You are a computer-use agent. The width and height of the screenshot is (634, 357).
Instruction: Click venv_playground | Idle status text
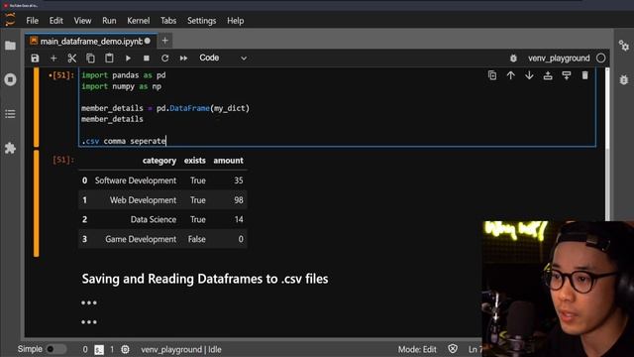[181, 350]
